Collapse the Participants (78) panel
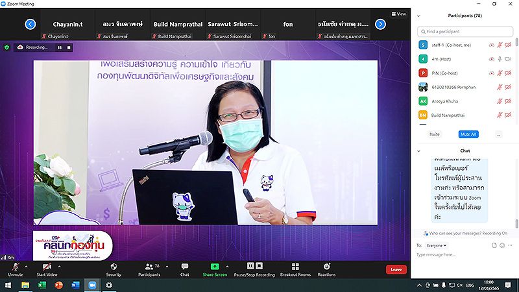Viewport: 519px width, 292px height. (418, 16)
